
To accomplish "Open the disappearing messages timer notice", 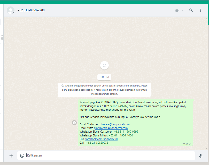I will tap(104, 90).
